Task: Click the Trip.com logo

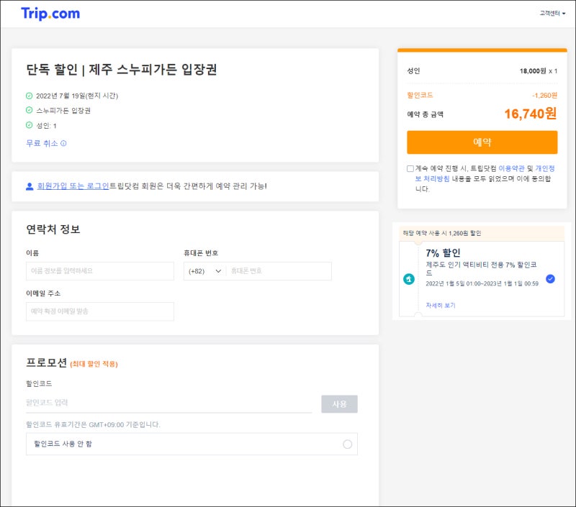Action: click(x=50, y=14)
